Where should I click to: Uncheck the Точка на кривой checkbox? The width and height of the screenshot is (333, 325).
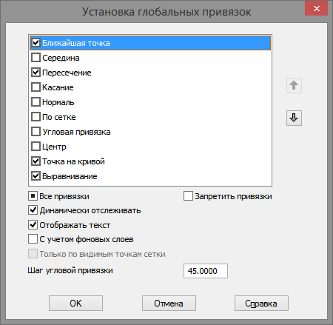tap(36, 161)
